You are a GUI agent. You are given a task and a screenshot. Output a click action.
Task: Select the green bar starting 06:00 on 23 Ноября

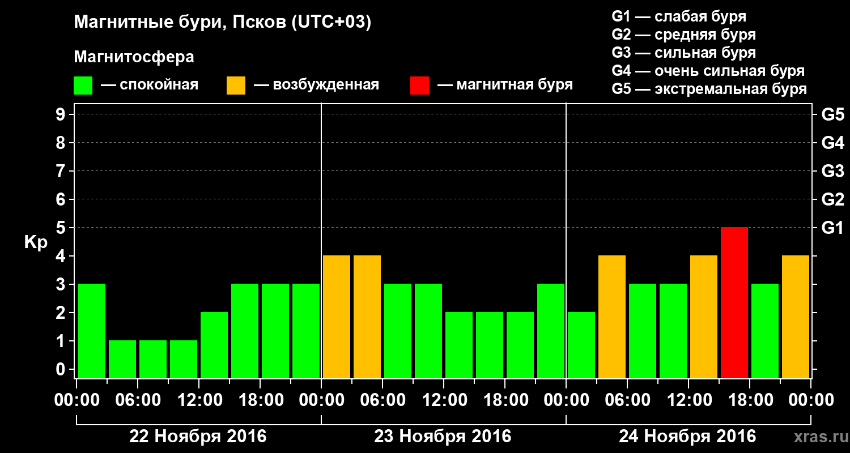tap(398, 331)
